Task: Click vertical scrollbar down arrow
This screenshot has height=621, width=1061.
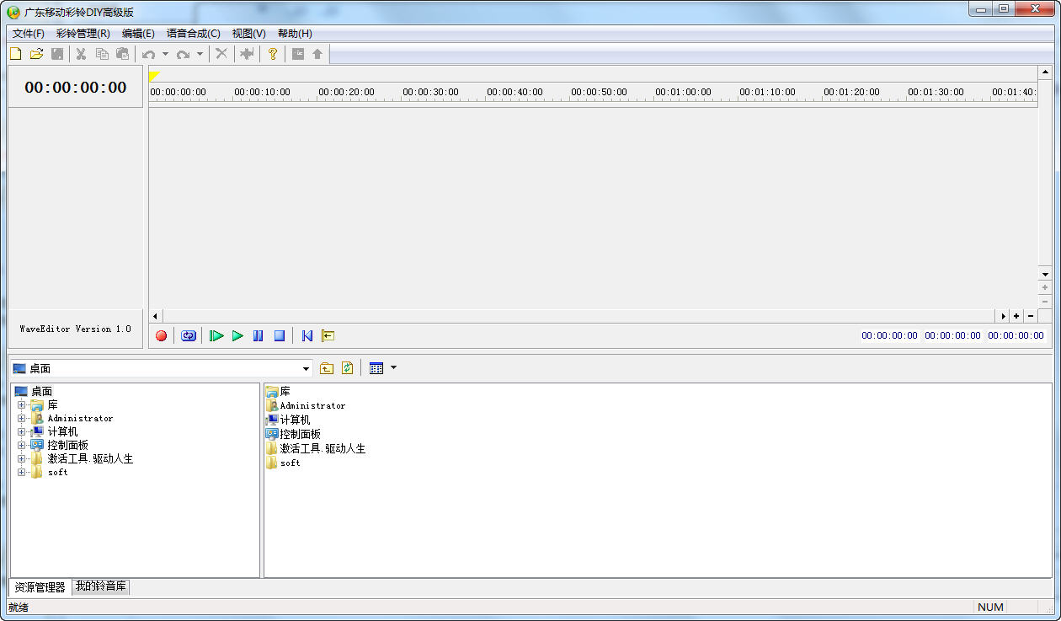Action: tap(1045, 274)
